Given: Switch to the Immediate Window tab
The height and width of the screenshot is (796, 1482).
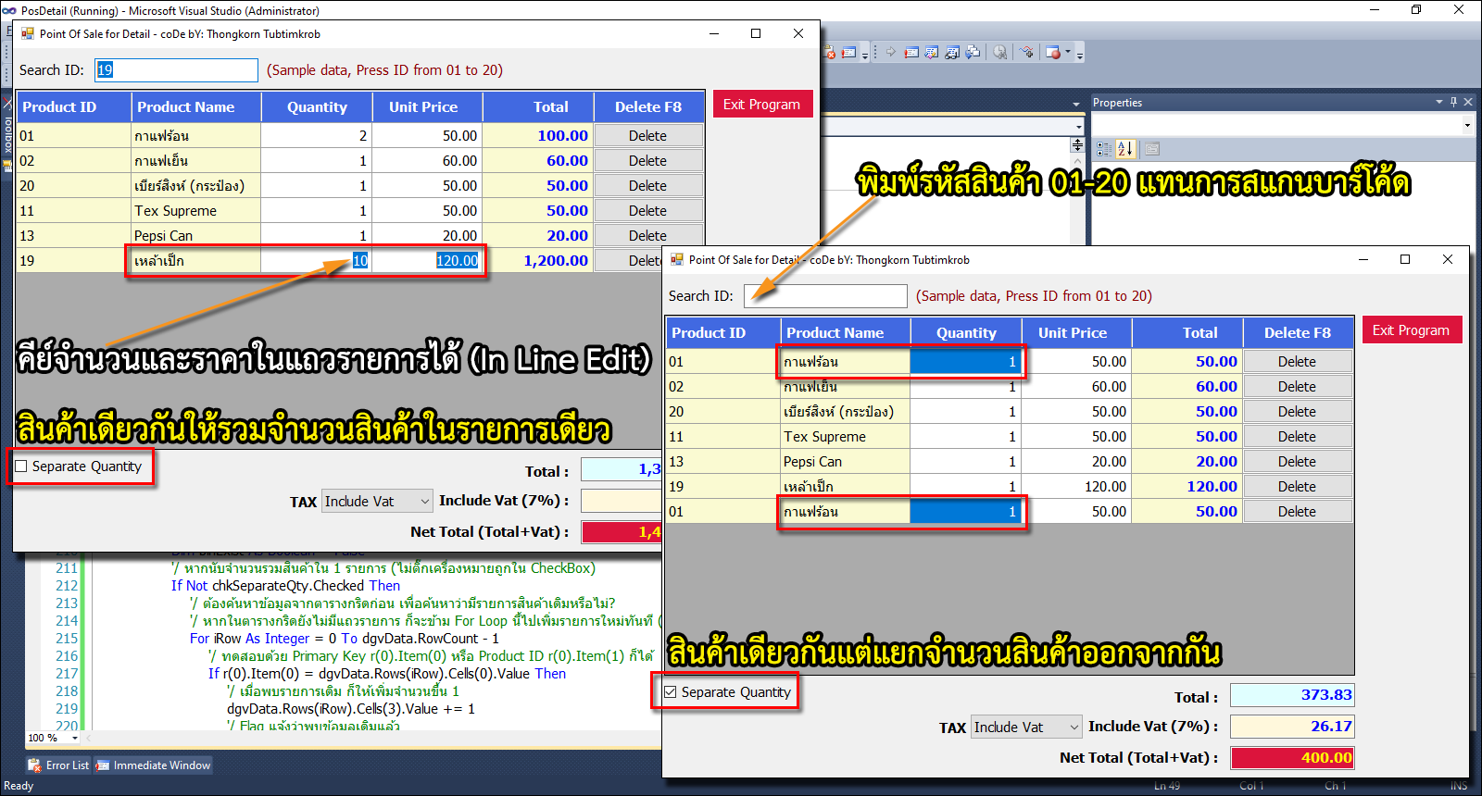Looking at the screenshot, I should tap(154, 765).
